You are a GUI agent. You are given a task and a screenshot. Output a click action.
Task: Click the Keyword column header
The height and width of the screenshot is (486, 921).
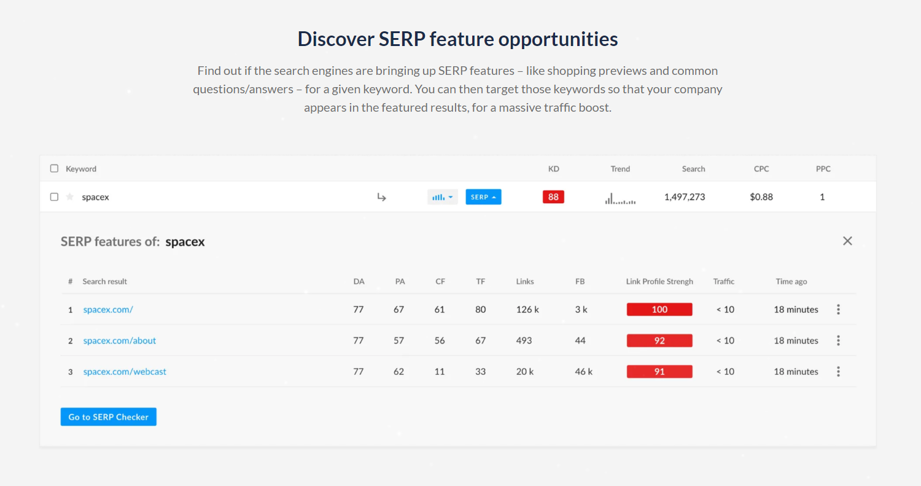point(81,169)
